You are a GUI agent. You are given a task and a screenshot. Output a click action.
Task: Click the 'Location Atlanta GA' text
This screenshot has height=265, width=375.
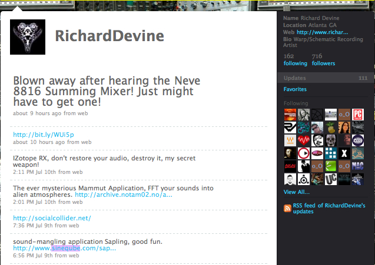310,25
